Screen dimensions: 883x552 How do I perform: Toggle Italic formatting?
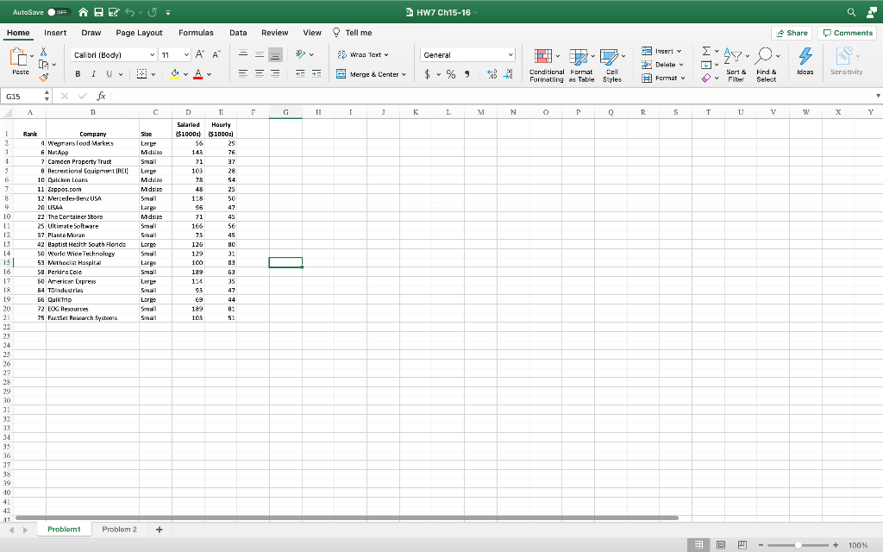click(93, 74)
